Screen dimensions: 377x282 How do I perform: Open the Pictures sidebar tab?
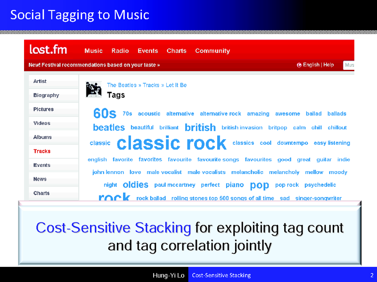tap(43, 109)
